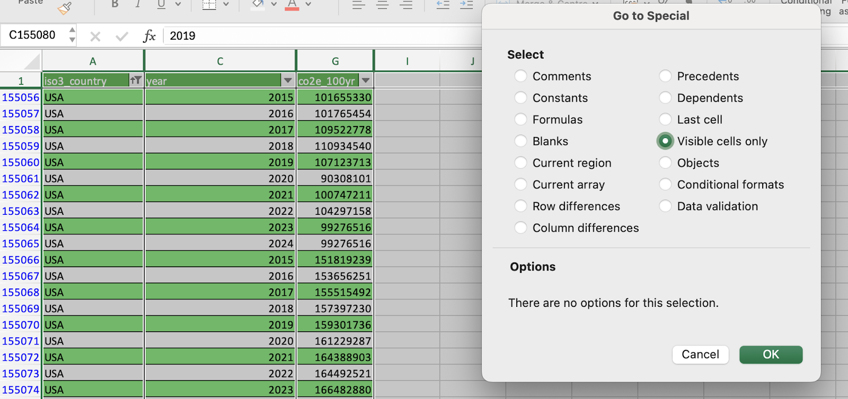Viewport: 848px width, 399px height.
Task: Select column C header
Action: point(220,61)
